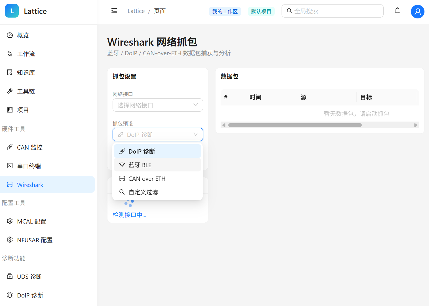Image resolution: width=429 pixels, height=306 pixels.
Task: Click the 检测接口中... status text
Action: coord(129,215)
